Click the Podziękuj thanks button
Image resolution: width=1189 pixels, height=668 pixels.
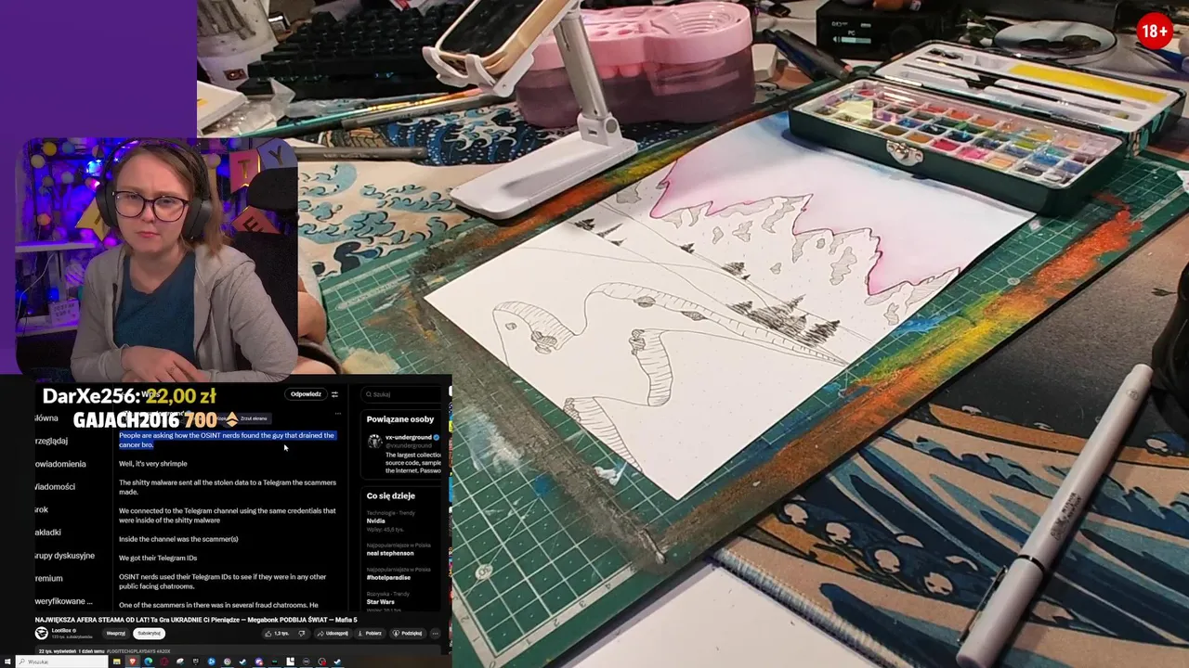409,633
